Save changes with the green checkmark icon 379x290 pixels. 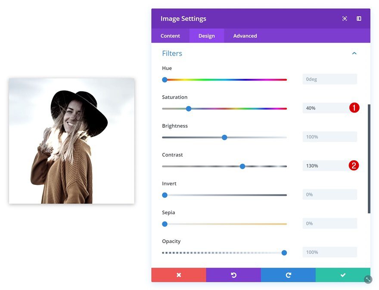tap(343, 274)
